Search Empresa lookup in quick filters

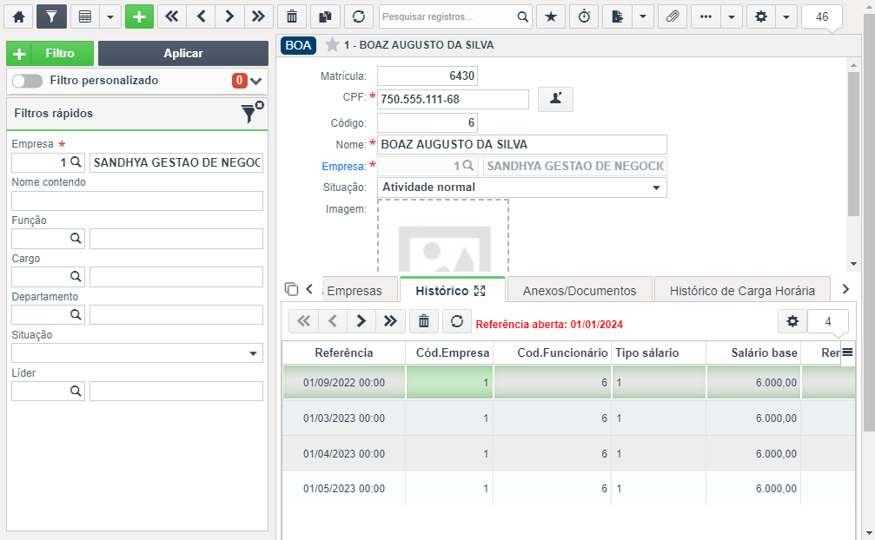(76, 162)
